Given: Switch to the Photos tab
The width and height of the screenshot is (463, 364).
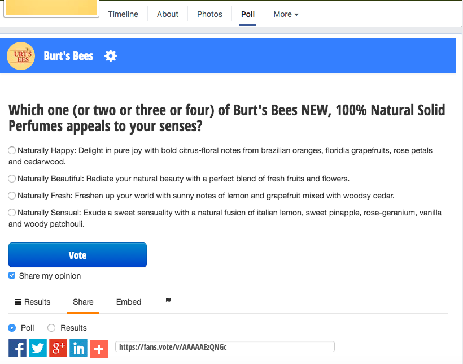Looking at the screenshot, I should [209, 14].
